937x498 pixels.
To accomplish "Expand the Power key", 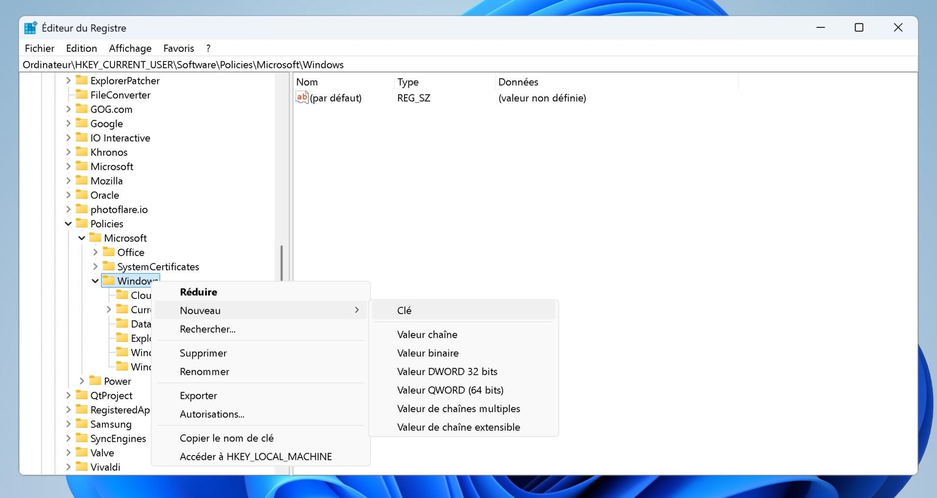I will point(81,380).
